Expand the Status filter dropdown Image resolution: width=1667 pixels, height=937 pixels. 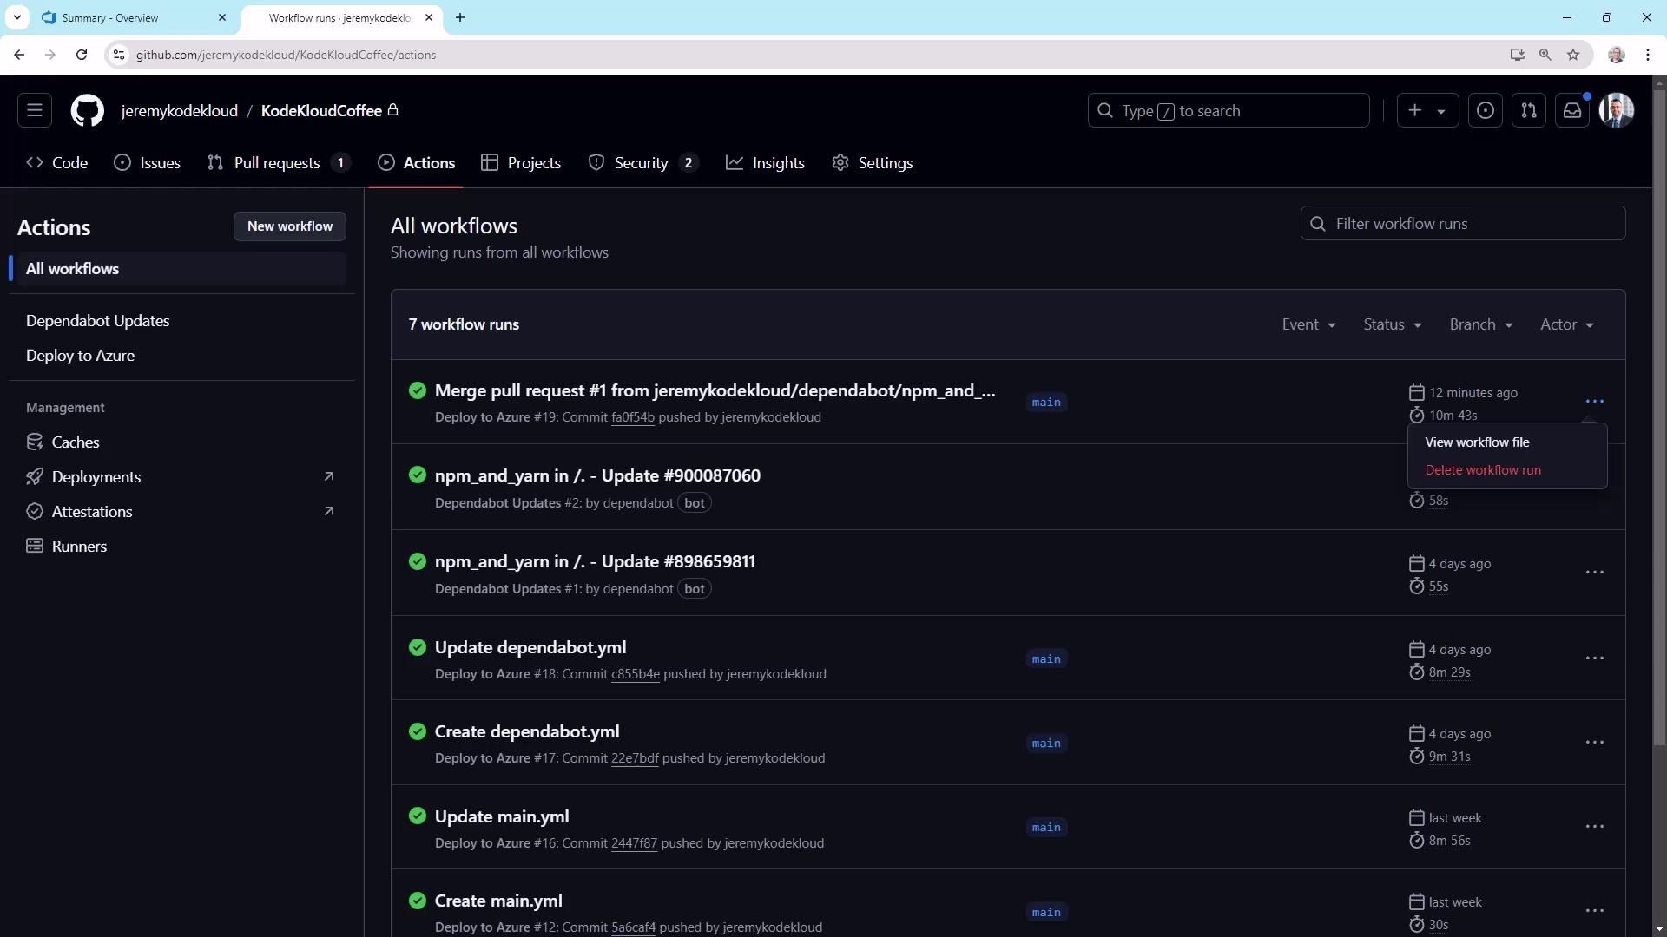1393,324
